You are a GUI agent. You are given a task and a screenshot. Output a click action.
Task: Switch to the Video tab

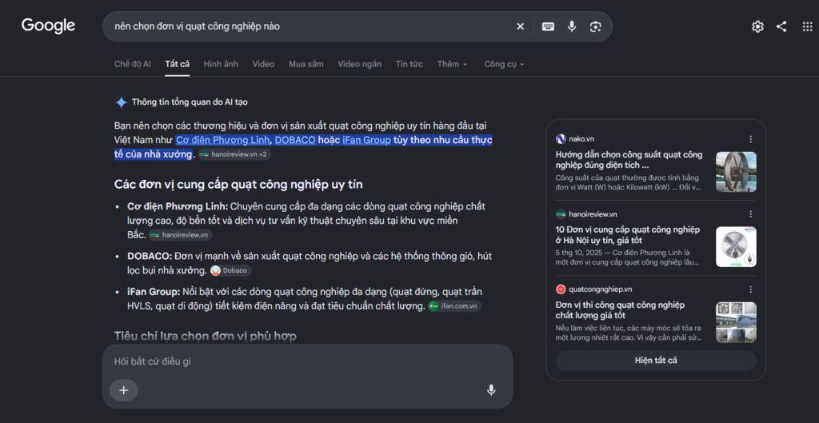[x=263, y=64]
